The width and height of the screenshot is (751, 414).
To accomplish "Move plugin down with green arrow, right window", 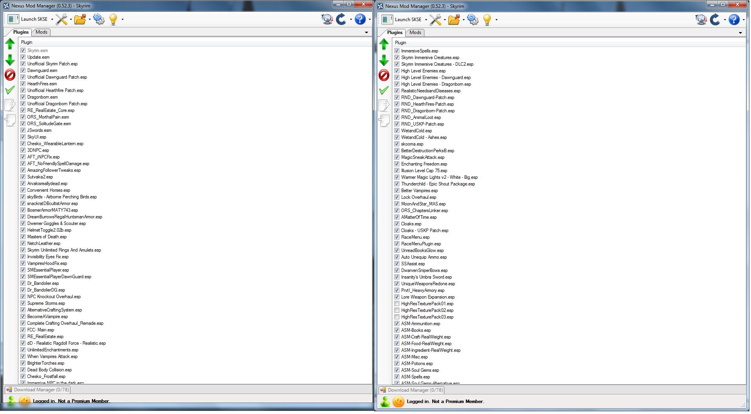I will point(384,60).
